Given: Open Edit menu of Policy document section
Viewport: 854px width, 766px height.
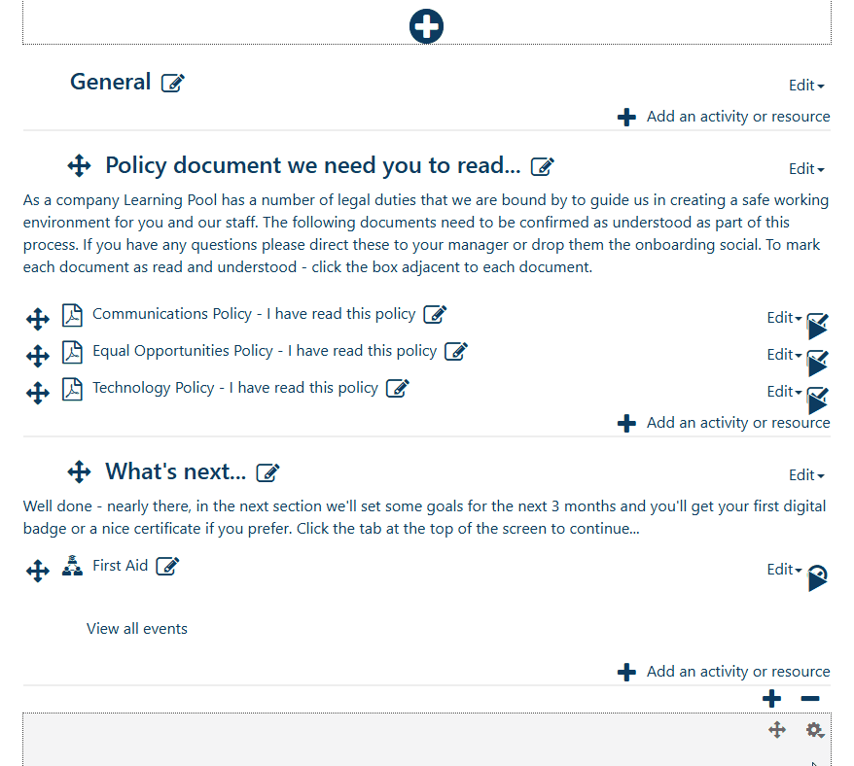Looking at the screenshot, I should [806, 169].
